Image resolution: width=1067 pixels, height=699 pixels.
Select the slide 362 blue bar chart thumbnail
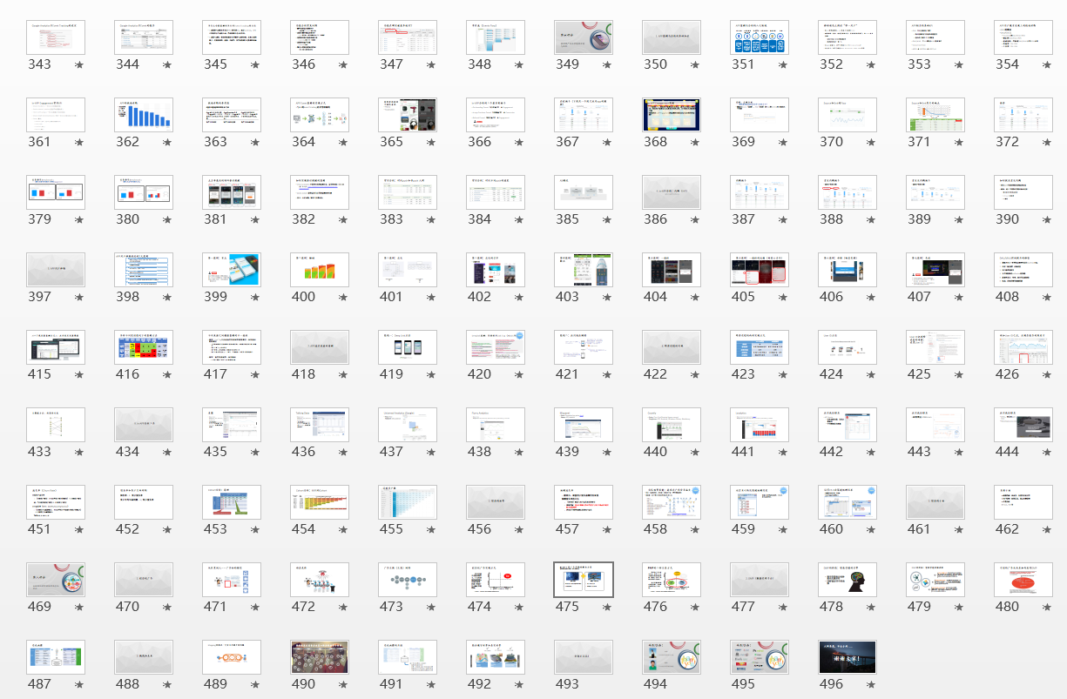click(x=144, y=115)
